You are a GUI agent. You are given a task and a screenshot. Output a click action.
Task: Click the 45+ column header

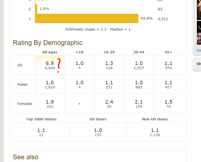(169, 52)
